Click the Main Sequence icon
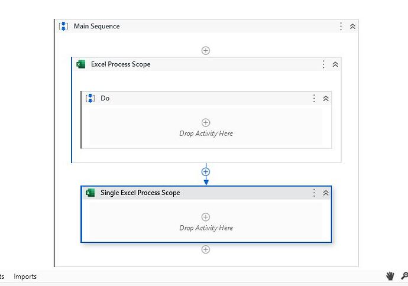Screen dimensions: 408x286 click(63, 26)
